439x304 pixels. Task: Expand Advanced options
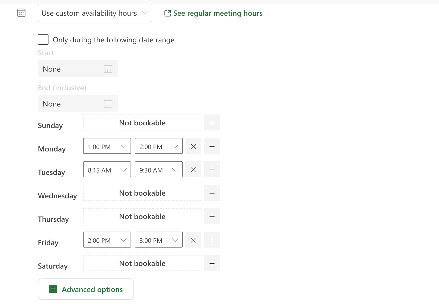(x=86, y=289)
